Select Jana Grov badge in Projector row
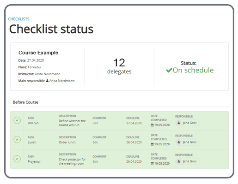This screenshot has height=184, width=238. (x=187, y=161)
